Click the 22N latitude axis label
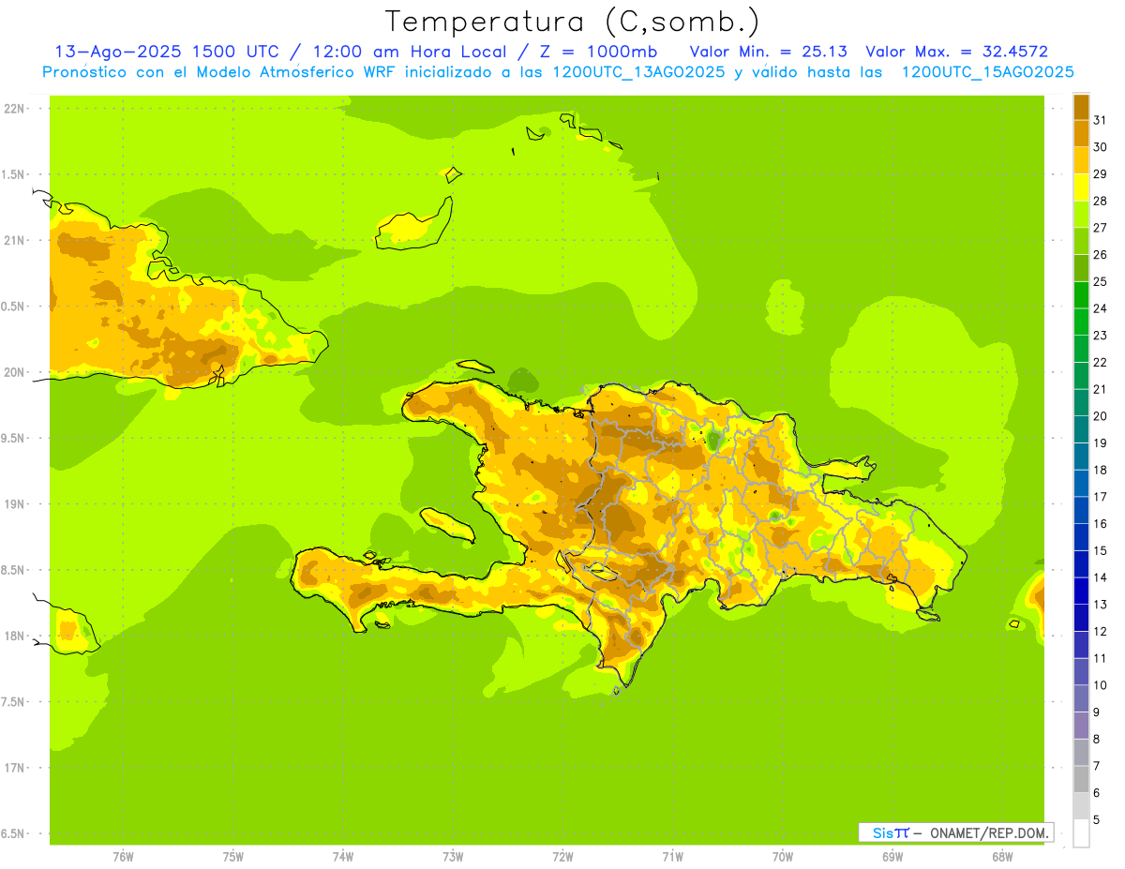1125x869 pixels. tap(15, 109)
